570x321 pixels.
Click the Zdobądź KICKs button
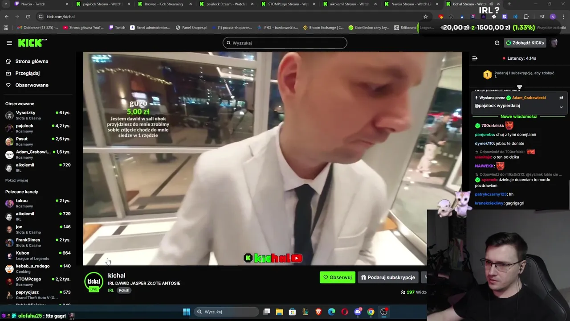tap(525, 43)
